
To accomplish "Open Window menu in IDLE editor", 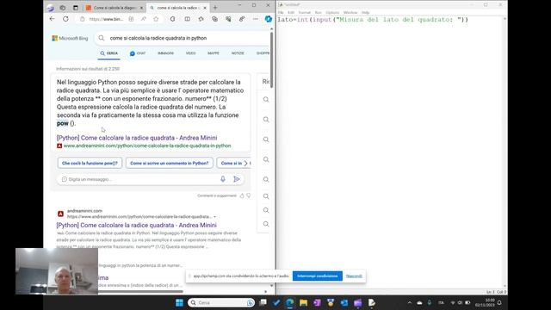I will tap(350, 12).
